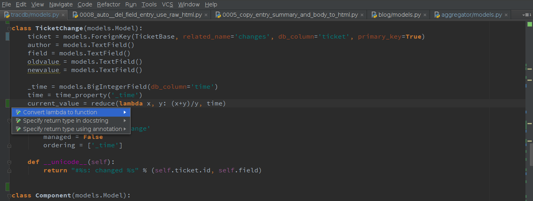Open the Navigate menu
The height and width of the screenshot is (201, 533).
click(x=61, y=4)
